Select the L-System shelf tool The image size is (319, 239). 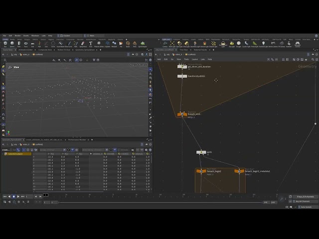point(107,44)
